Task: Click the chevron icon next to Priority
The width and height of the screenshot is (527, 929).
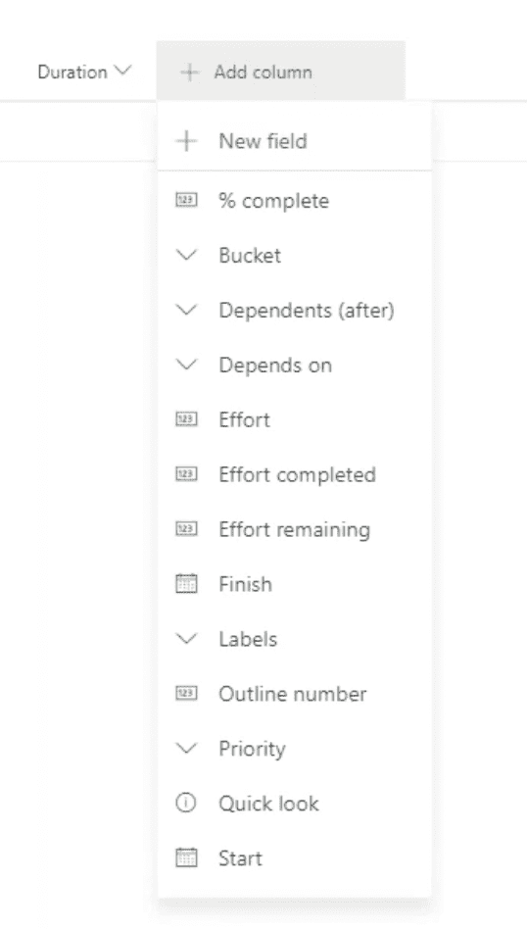Action: (186, 749)
